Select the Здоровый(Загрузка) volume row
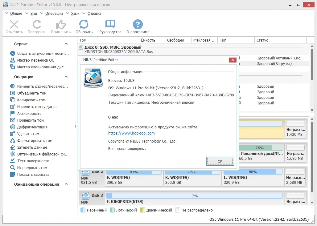This screenshot has height=226, width=317. [x=274, y=63]
